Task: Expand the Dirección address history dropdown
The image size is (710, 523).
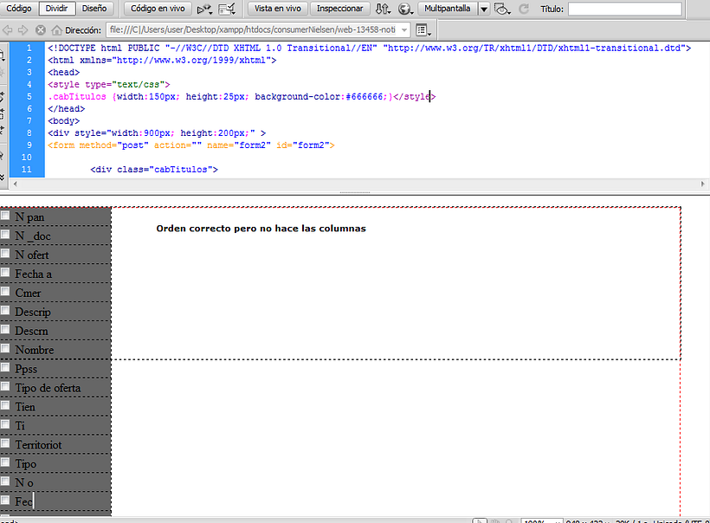Action: (x=404, y=30)
